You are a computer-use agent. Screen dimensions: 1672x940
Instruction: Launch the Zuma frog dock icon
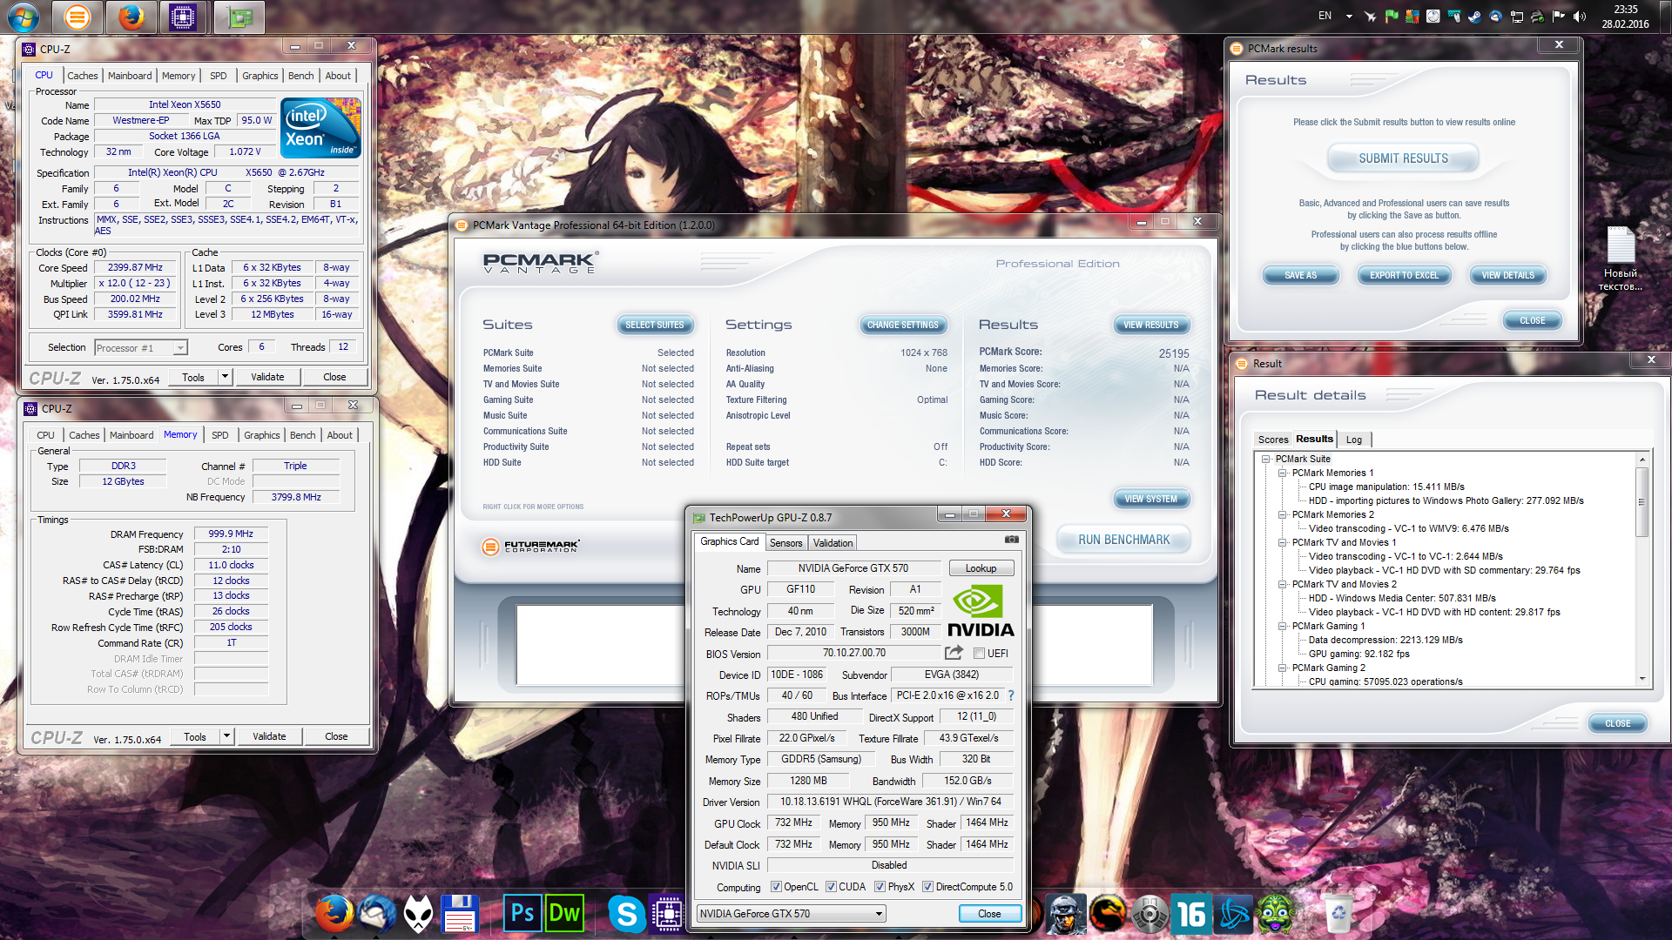coord(1275,914)
